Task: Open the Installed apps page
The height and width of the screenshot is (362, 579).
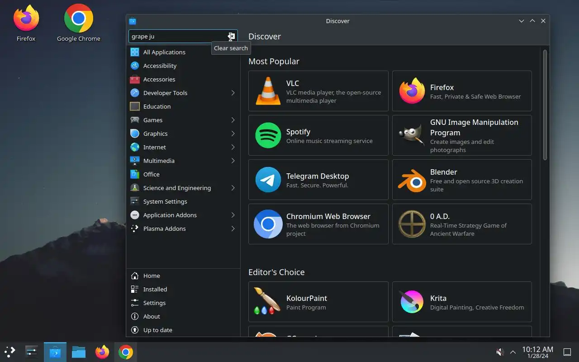Action: 183,289
